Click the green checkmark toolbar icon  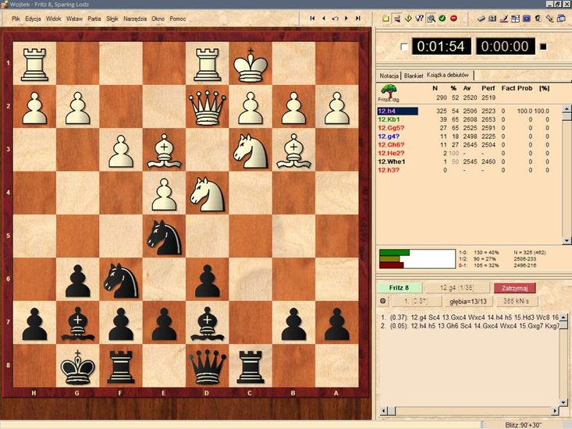click(442, 17)
